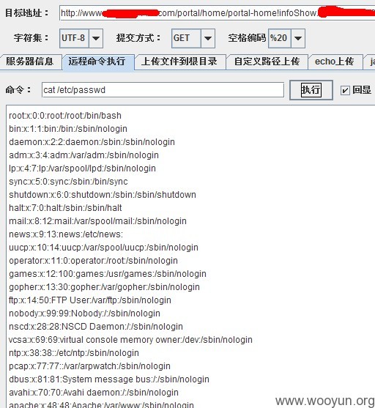Screen dimensions: 375x408
Task: Open the echo上传 tab
Action: tap(335, 62)
